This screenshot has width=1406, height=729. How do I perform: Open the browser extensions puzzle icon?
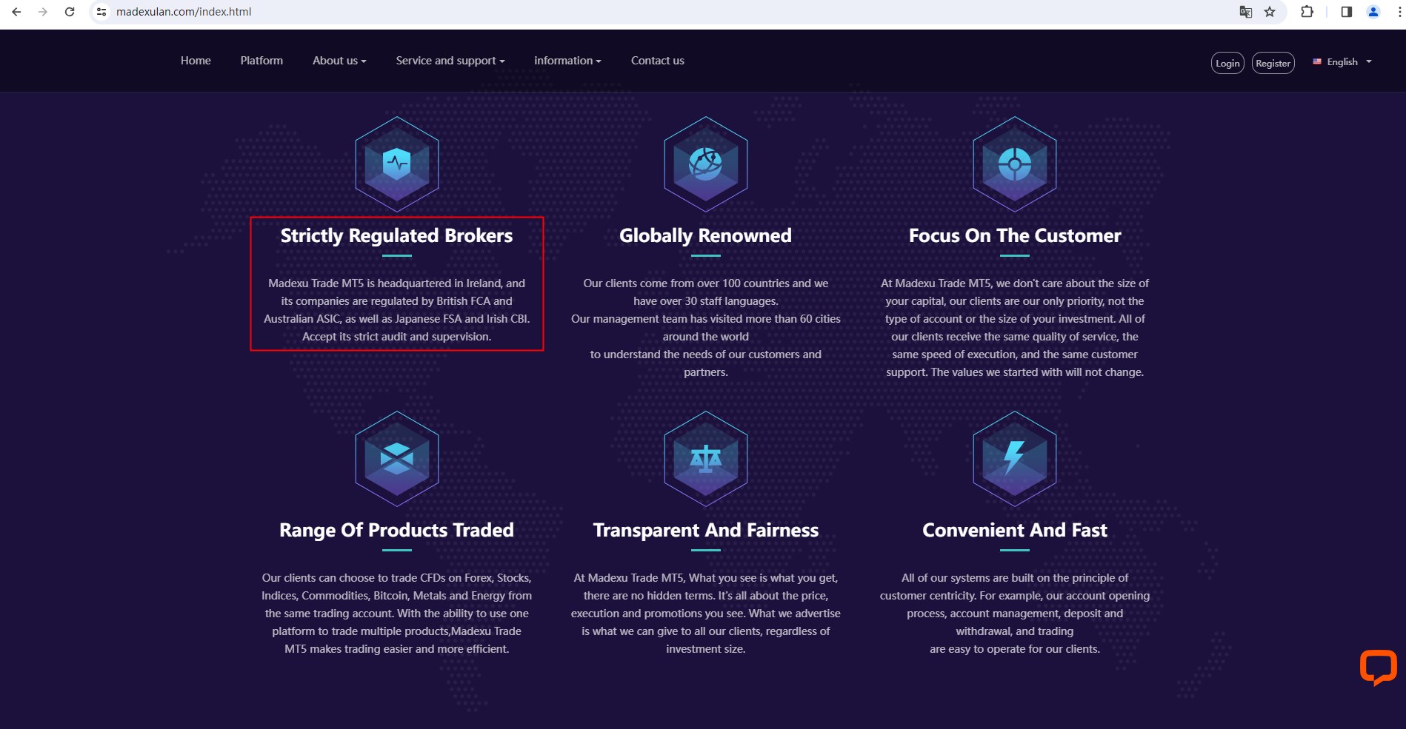click(1307, 12)
